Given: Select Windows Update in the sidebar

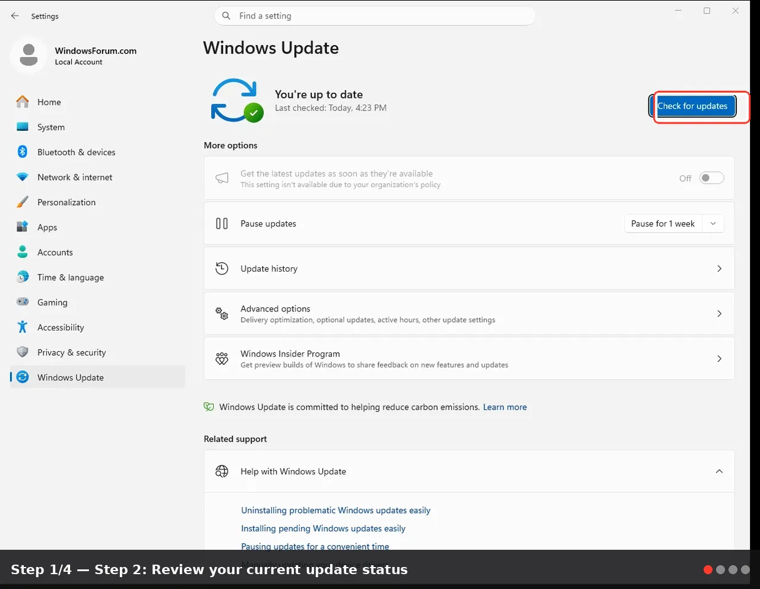Looking at the screenshot, I should pyautogui.click(x=97, y=377).
